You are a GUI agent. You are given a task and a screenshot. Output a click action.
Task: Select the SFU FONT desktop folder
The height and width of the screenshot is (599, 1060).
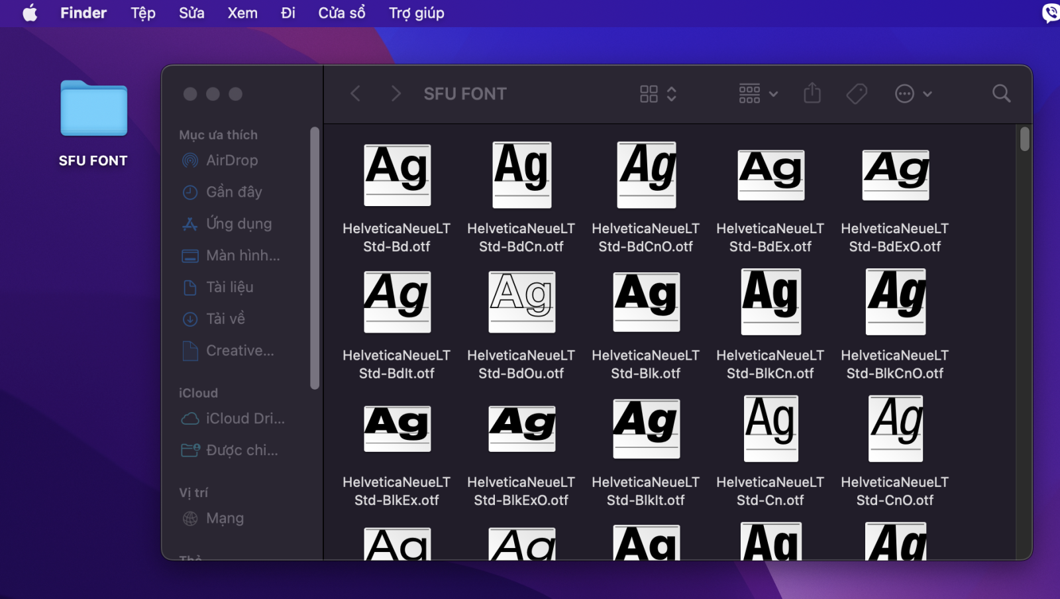point(93,124)
